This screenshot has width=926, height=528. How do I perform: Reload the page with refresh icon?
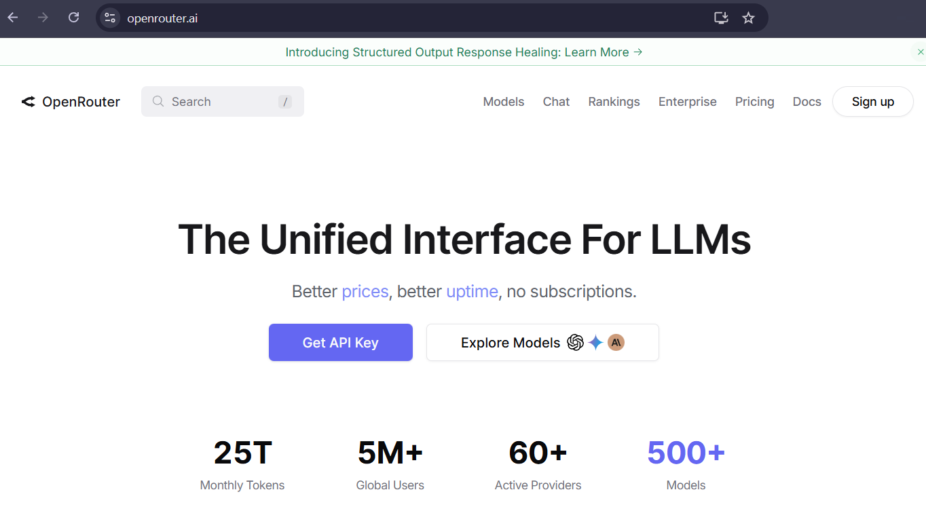tap(74, 18)
